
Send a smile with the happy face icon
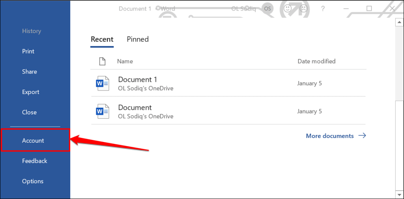pyautogui.click(x=287, y=9)
